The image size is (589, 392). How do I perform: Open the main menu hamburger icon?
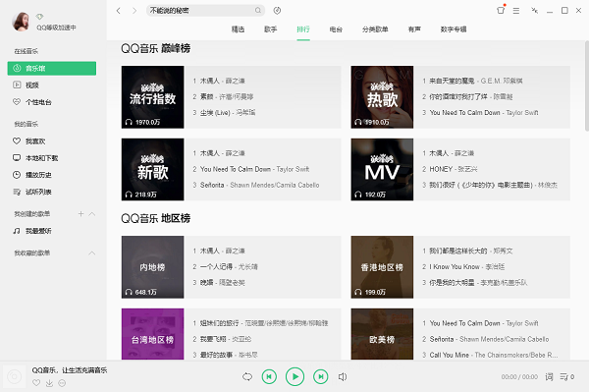516,11
